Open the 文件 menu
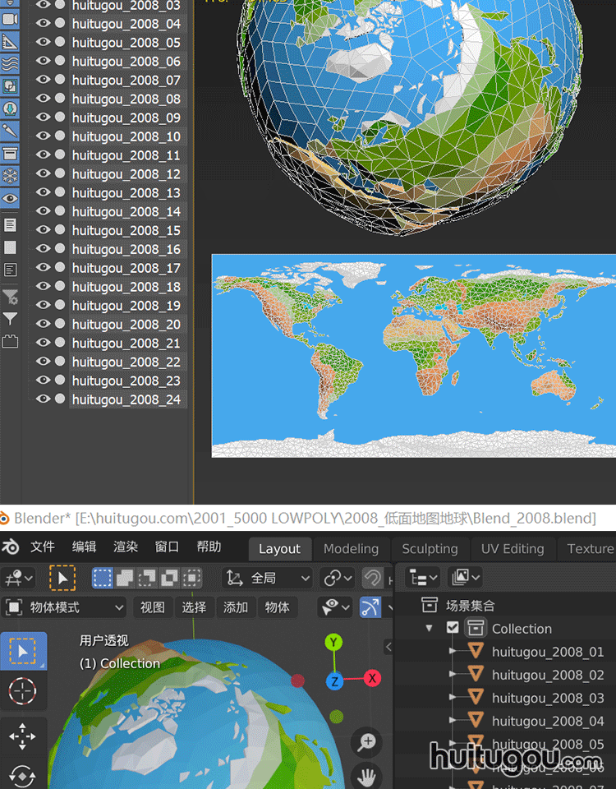616x789 pixels. pyautogui.click(x=43, y=547)
